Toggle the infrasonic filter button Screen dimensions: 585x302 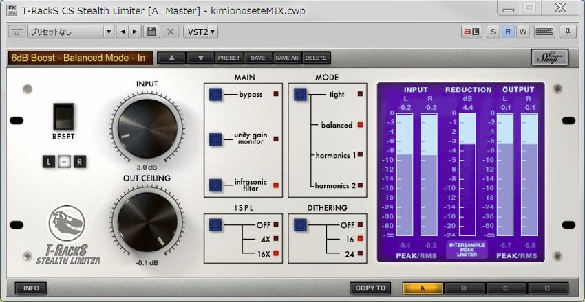coord(215,185)
